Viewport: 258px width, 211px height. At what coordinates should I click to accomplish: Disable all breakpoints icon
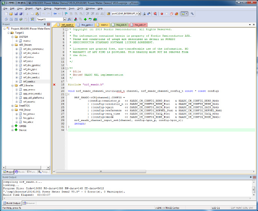pyautogui.click(x=172, y=14)
